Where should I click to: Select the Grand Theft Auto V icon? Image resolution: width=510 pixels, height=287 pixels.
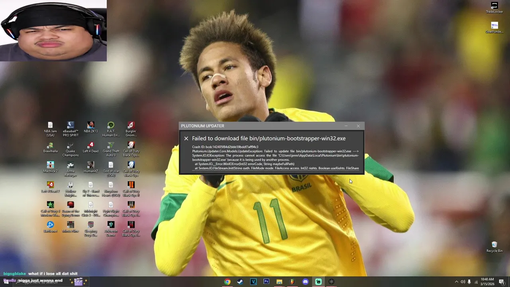(111, 149)
